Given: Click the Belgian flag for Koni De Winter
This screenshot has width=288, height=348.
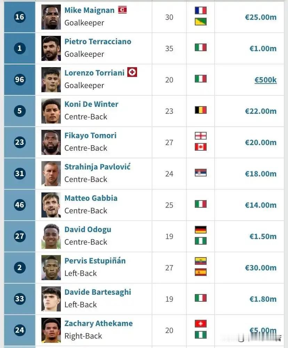Looking at the screenshot, I should pyautogui.click(x=201, y=110).
